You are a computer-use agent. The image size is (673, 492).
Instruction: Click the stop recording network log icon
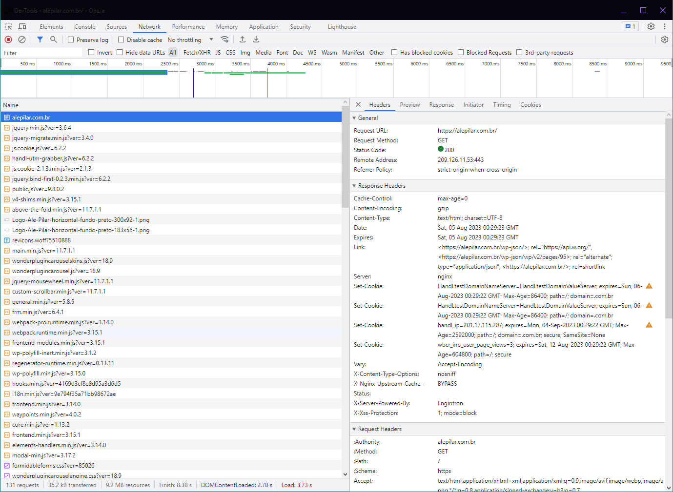(x=8, y=39)
